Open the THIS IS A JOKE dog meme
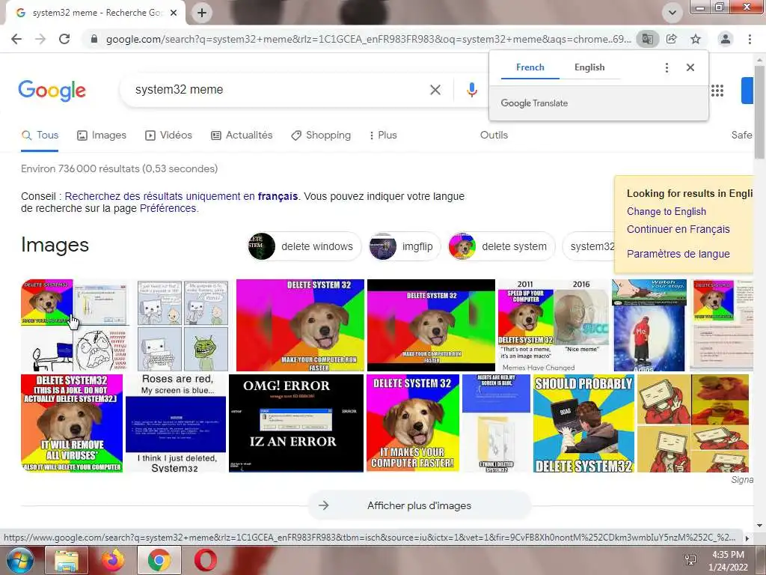Screen dimensions: 766x575 point(72,424)
